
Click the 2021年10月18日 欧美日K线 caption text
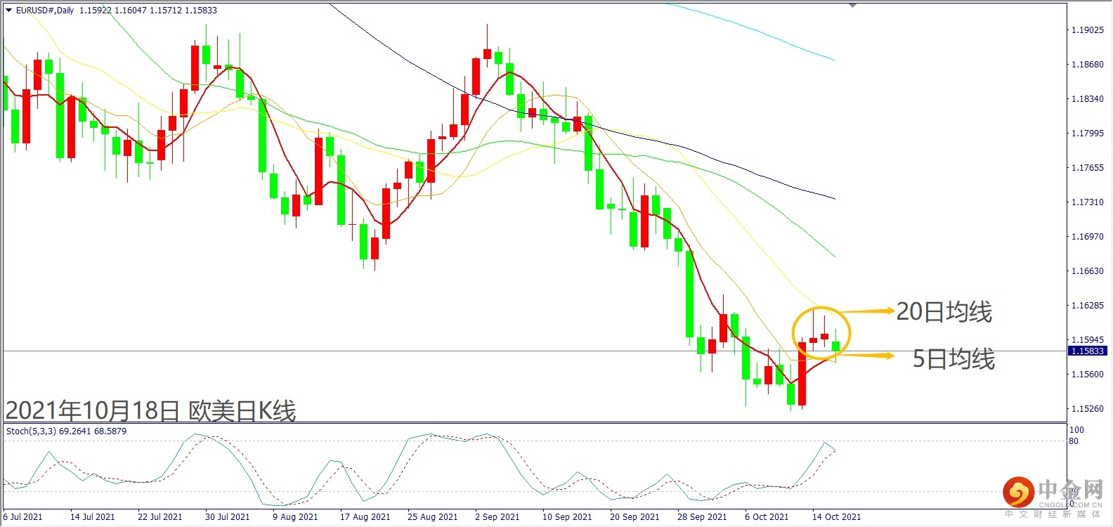pos(150,410)
